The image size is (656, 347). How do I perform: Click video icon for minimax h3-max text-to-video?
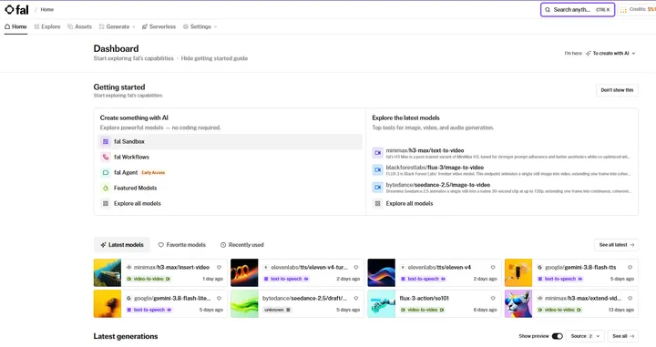(x=377, y=153)
